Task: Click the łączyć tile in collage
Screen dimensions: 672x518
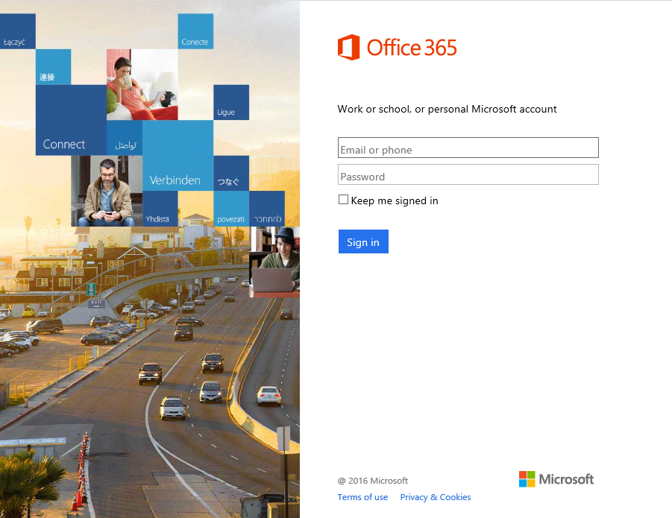Action: click(x=18, y=31)
